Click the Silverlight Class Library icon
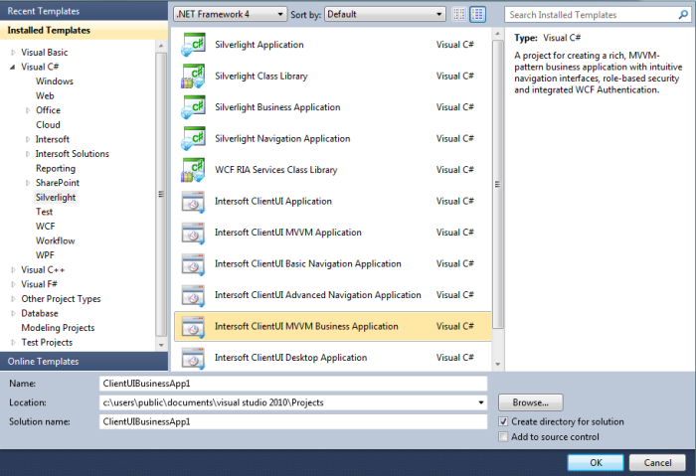 193,76
